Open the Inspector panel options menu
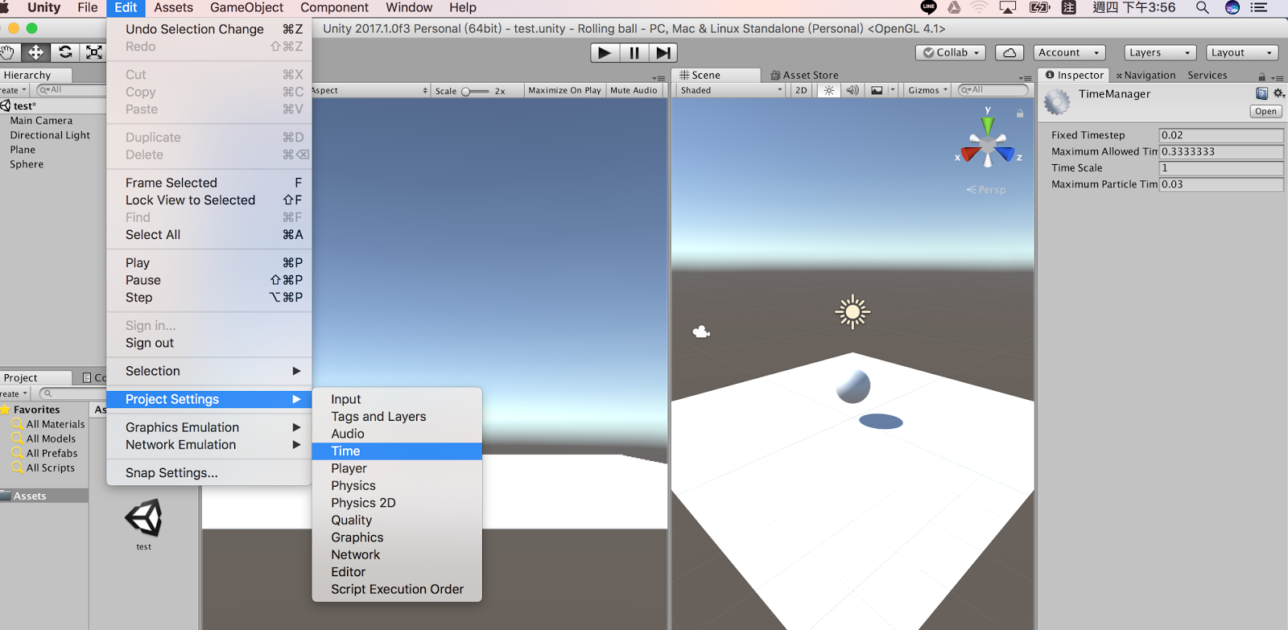This screenshot has width=1288, height=630. pos(1278,77)
